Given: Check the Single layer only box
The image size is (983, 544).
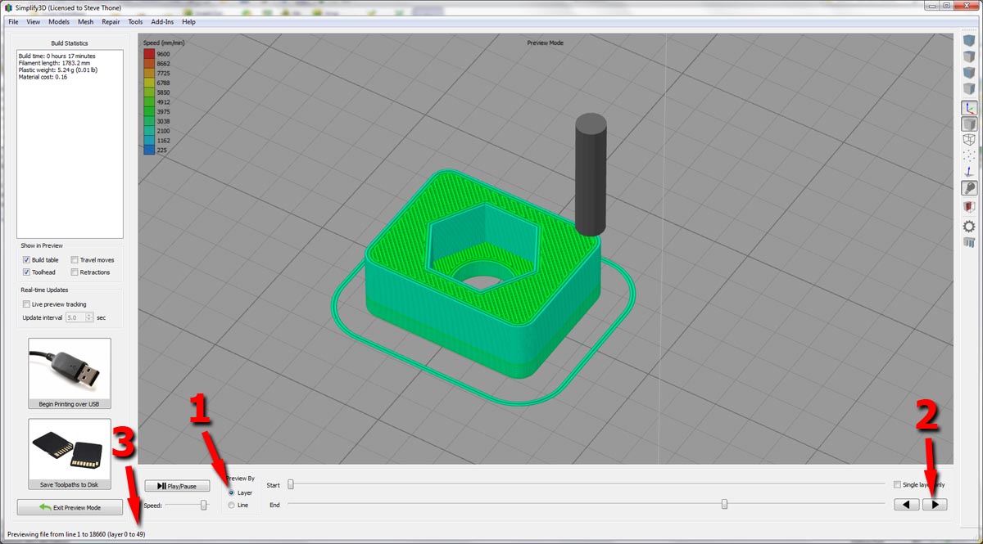Looking at the screenshot, I should tap(898, 485).
